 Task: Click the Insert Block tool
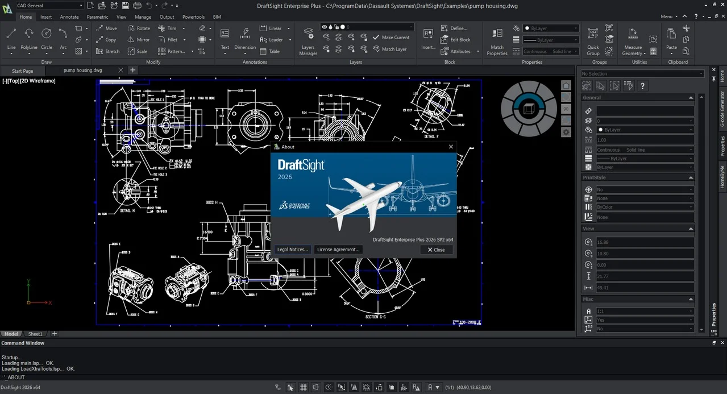pos(428,39)
